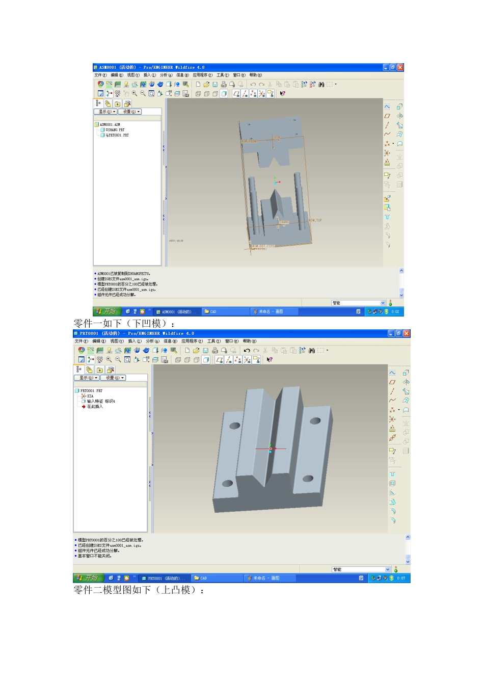The width and height of the screenshot is (484, 685).
Task: Open 应用程序 menu in PRT0001 window
Action: (192, 341)
